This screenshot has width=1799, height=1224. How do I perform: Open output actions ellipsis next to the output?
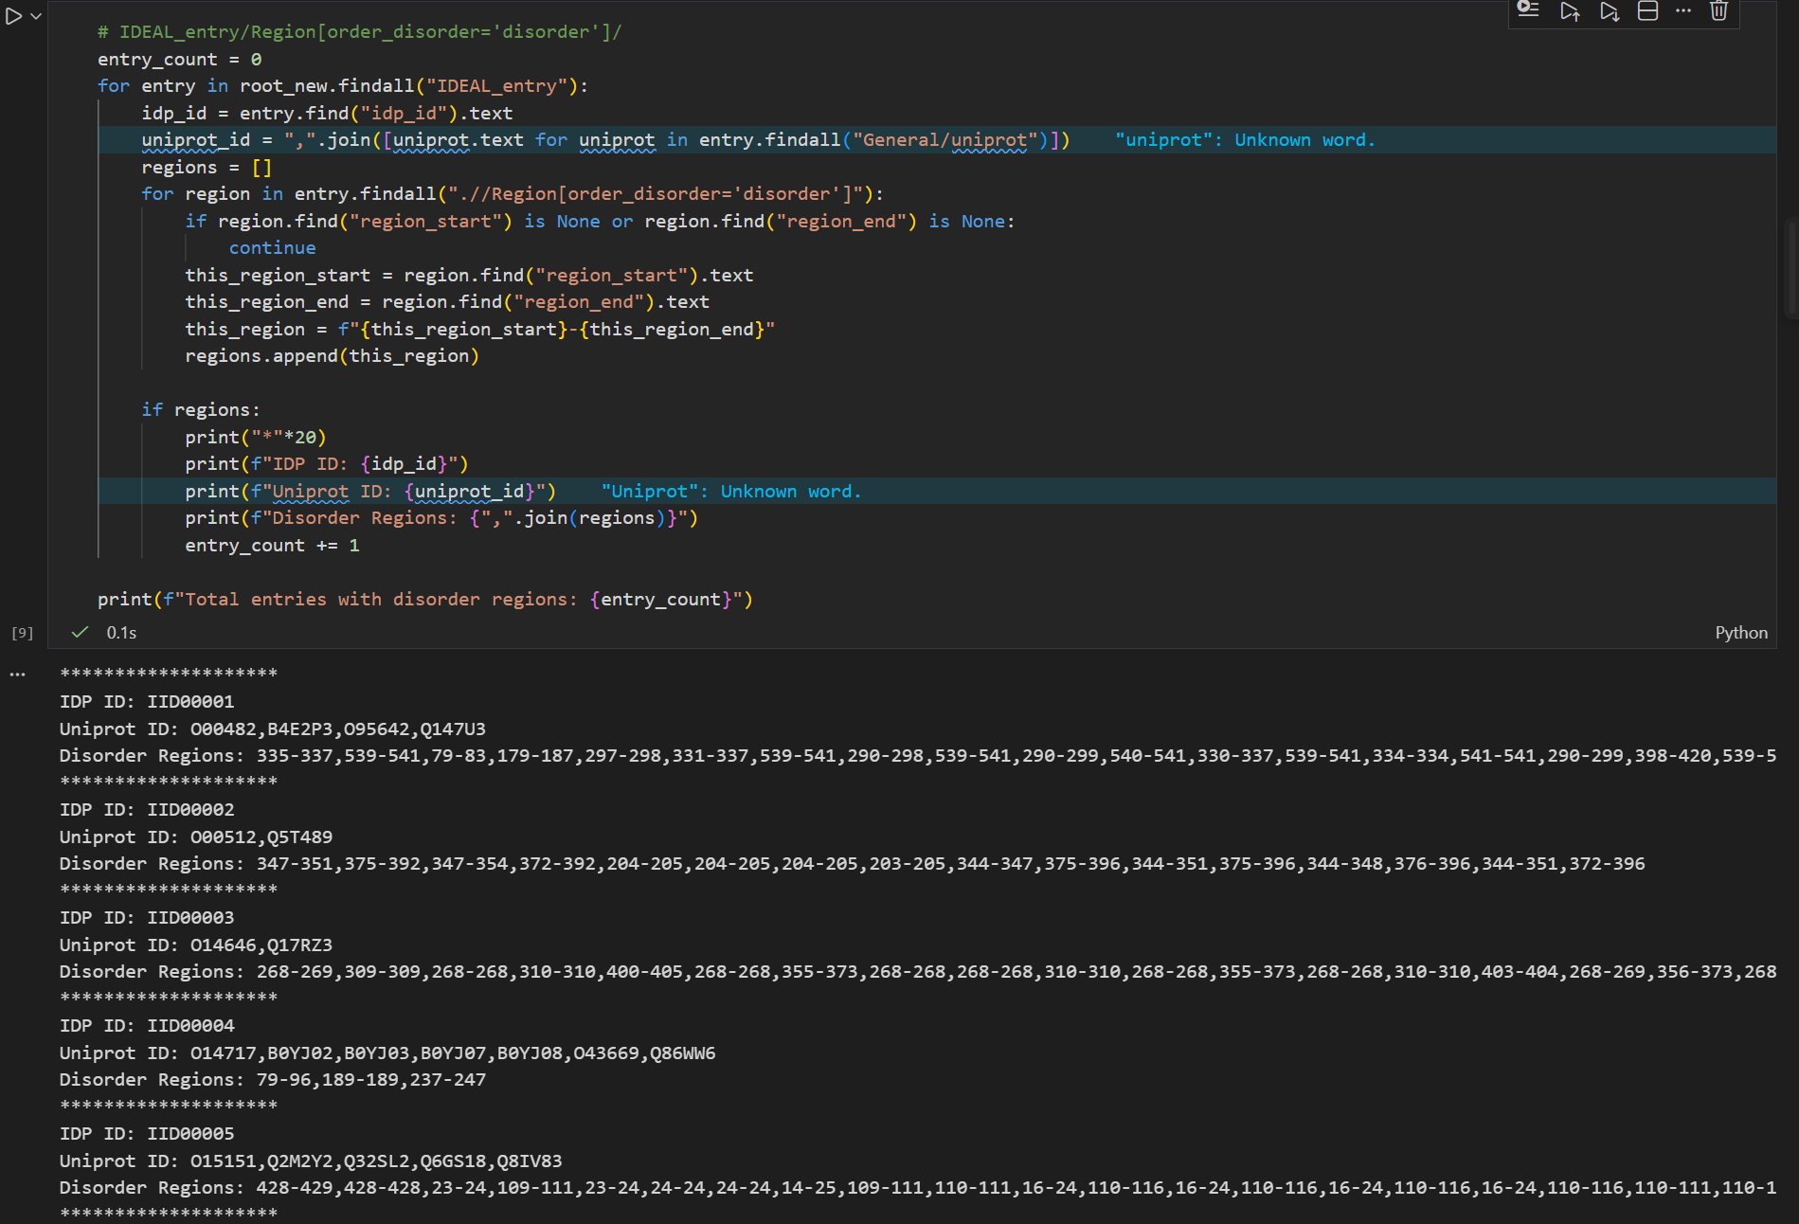(x=18, y=675)
